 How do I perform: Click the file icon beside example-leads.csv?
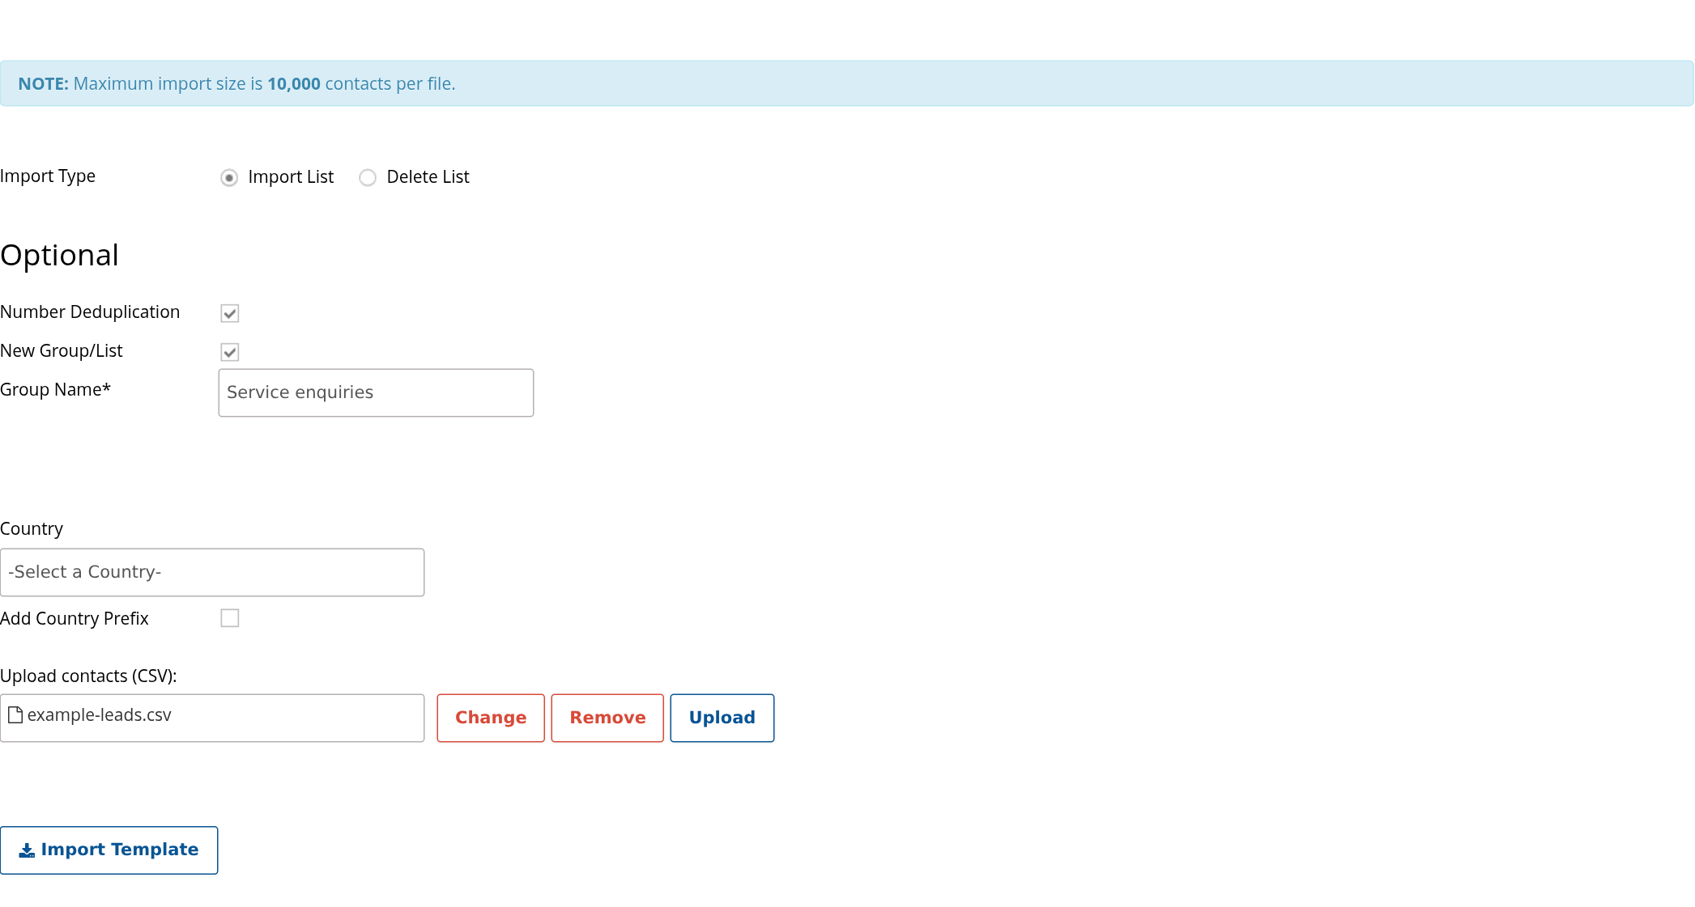(x=15, y=715)
